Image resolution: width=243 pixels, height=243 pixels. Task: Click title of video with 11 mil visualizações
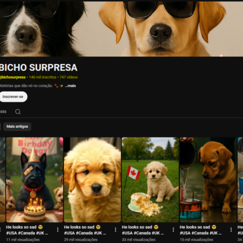click(x=27, y=230)
